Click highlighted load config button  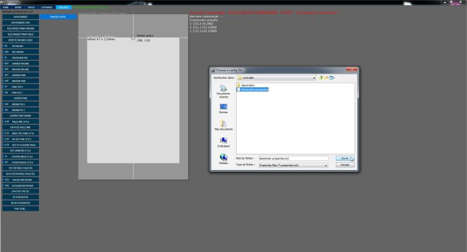58,17
